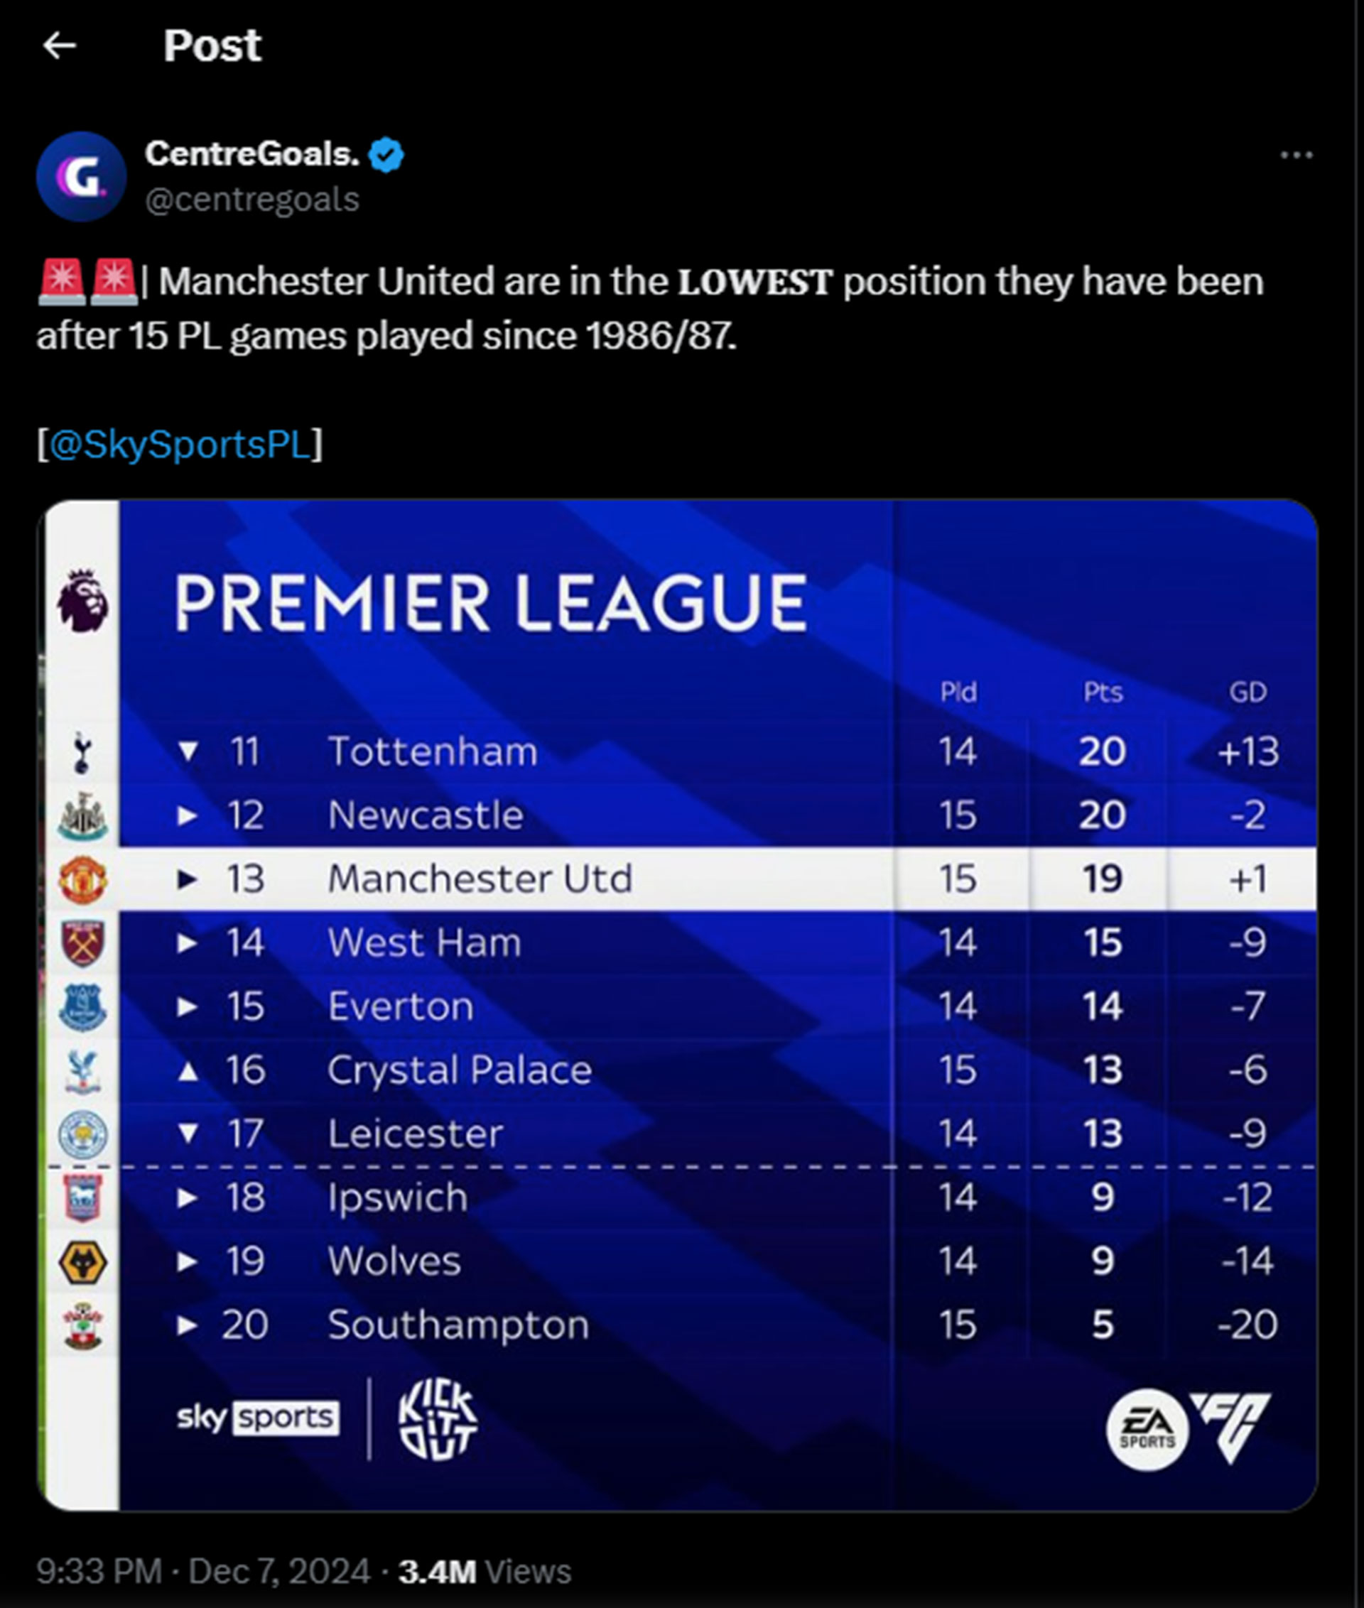Open the CentreGoals profile avatar

pyautogui.click(x=81, y=177)
